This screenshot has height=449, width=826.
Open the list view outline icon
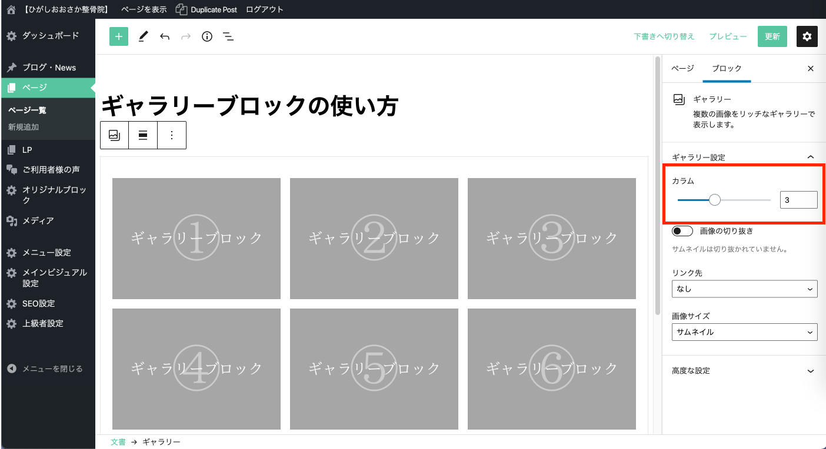pos(228,36)
